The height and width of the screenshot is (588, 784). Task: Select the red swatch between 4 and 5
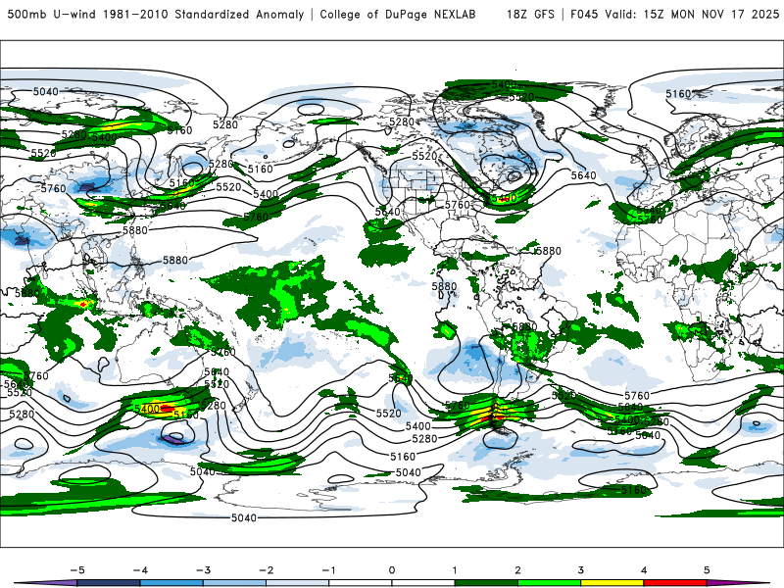click(675, 583)
